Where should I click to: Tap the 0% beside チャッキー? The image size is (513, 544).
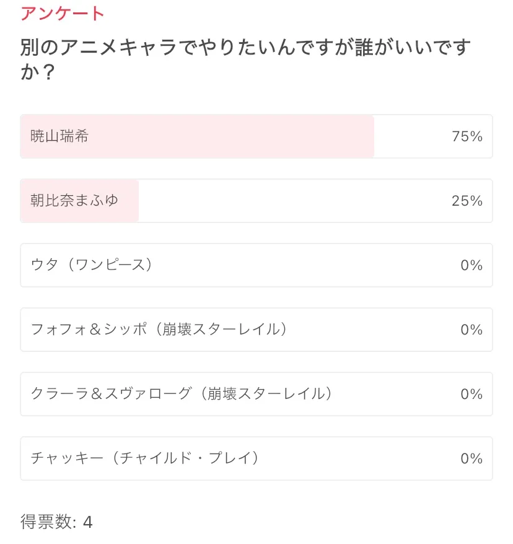(471, 458)
